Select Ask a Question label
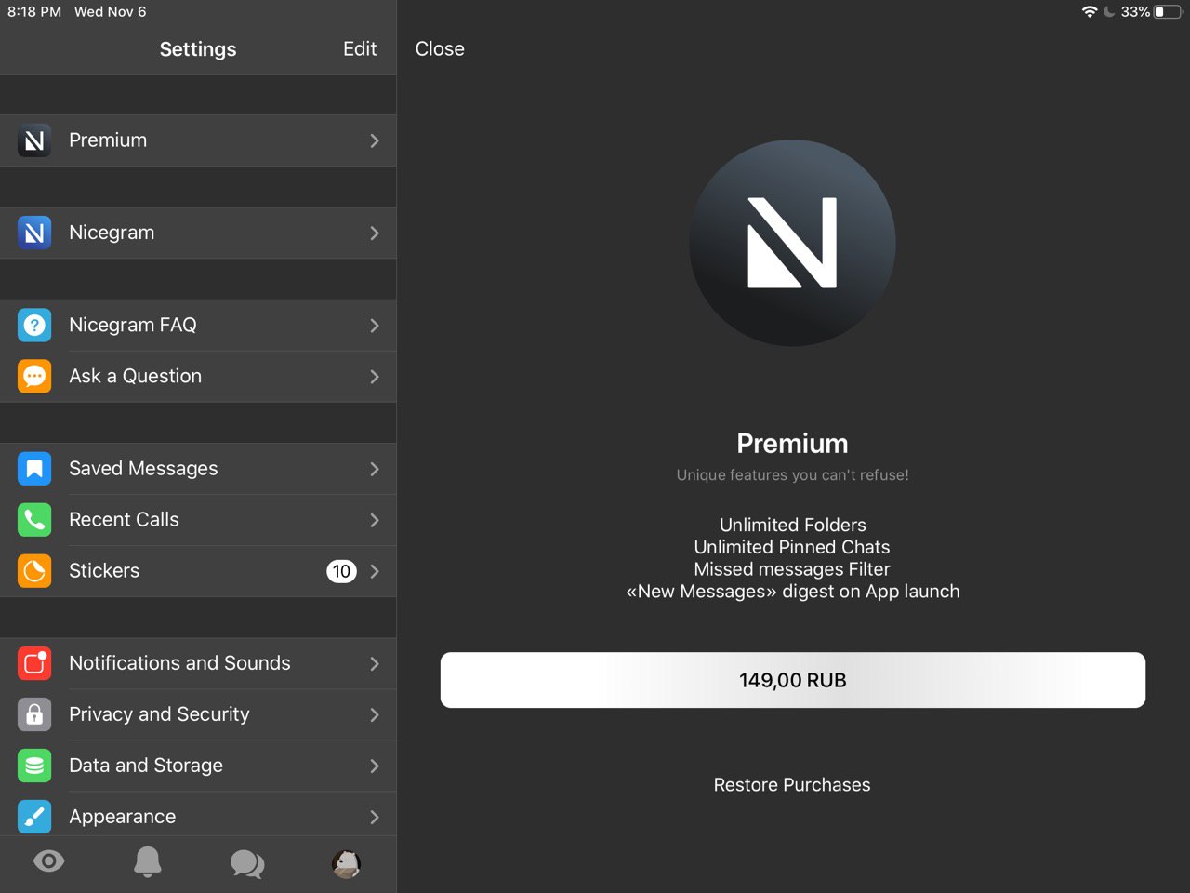The width and height of the screenshot is (1190, 893). [x=135, y=376]
